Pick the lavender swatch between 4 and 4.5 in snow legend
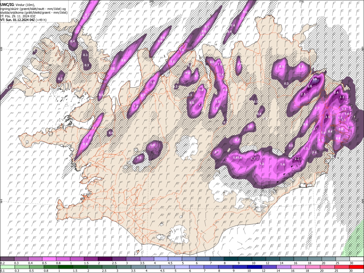The height and width of the screenshot is (273, 364). [161, 259]
